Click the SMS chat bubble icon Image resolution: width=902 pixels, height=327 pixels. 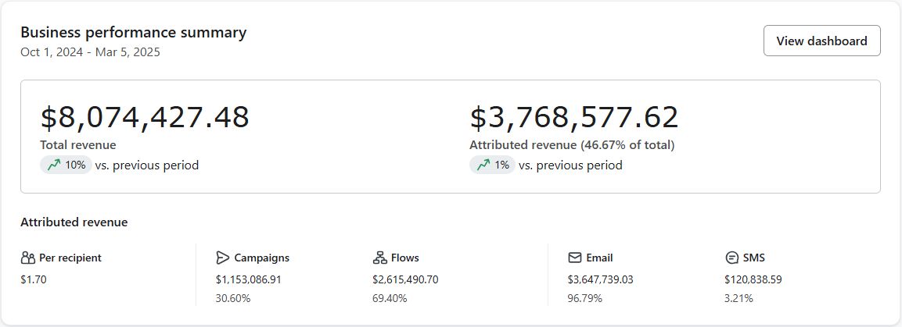[x=732, y=258]
